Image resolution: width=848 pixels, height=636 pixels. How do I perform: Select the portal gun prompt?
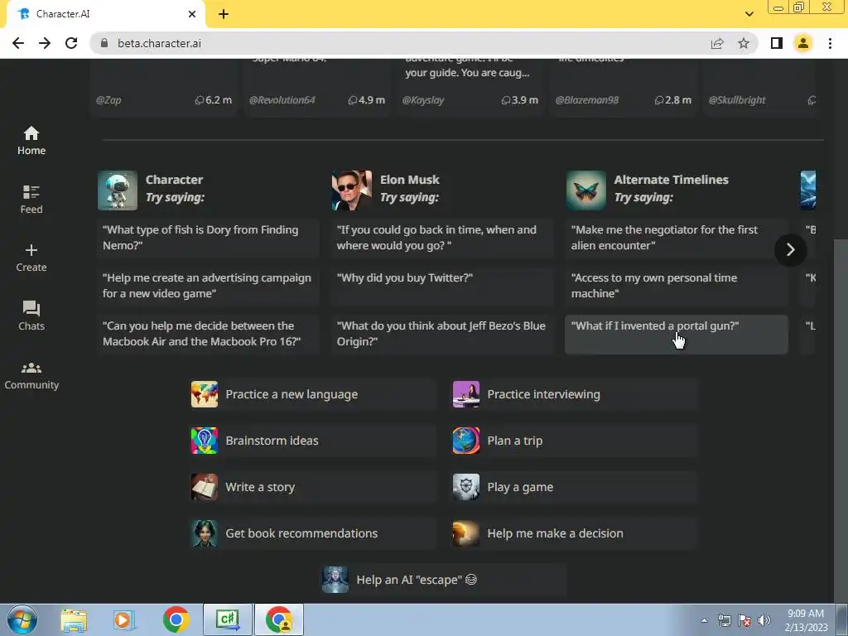(x=677, y=335)
